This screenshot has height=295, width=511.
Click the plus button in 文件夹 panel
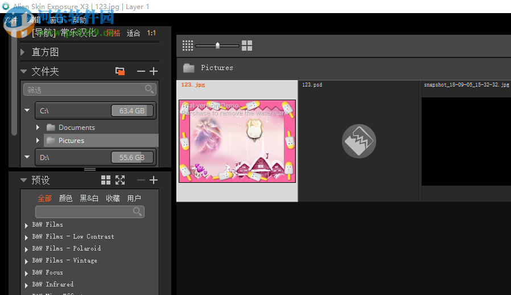154,71
